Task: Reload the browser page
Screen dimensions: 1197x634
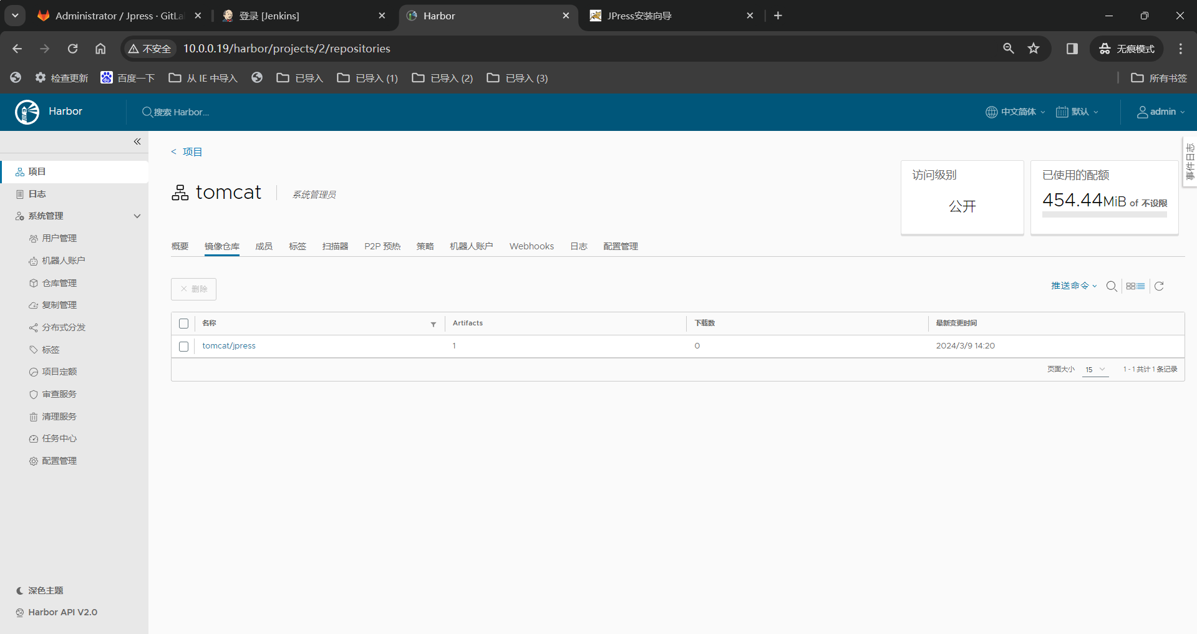Action: 72,49
